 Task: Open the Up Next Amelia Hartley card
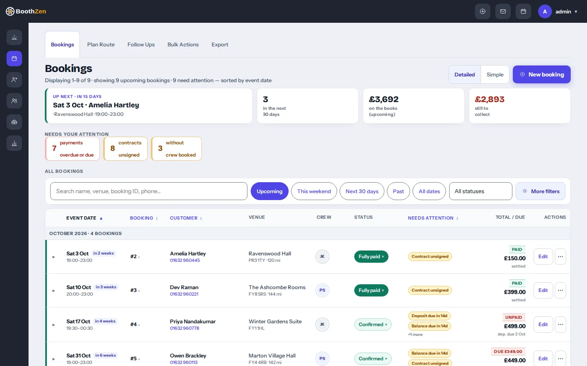click(149, 106)
